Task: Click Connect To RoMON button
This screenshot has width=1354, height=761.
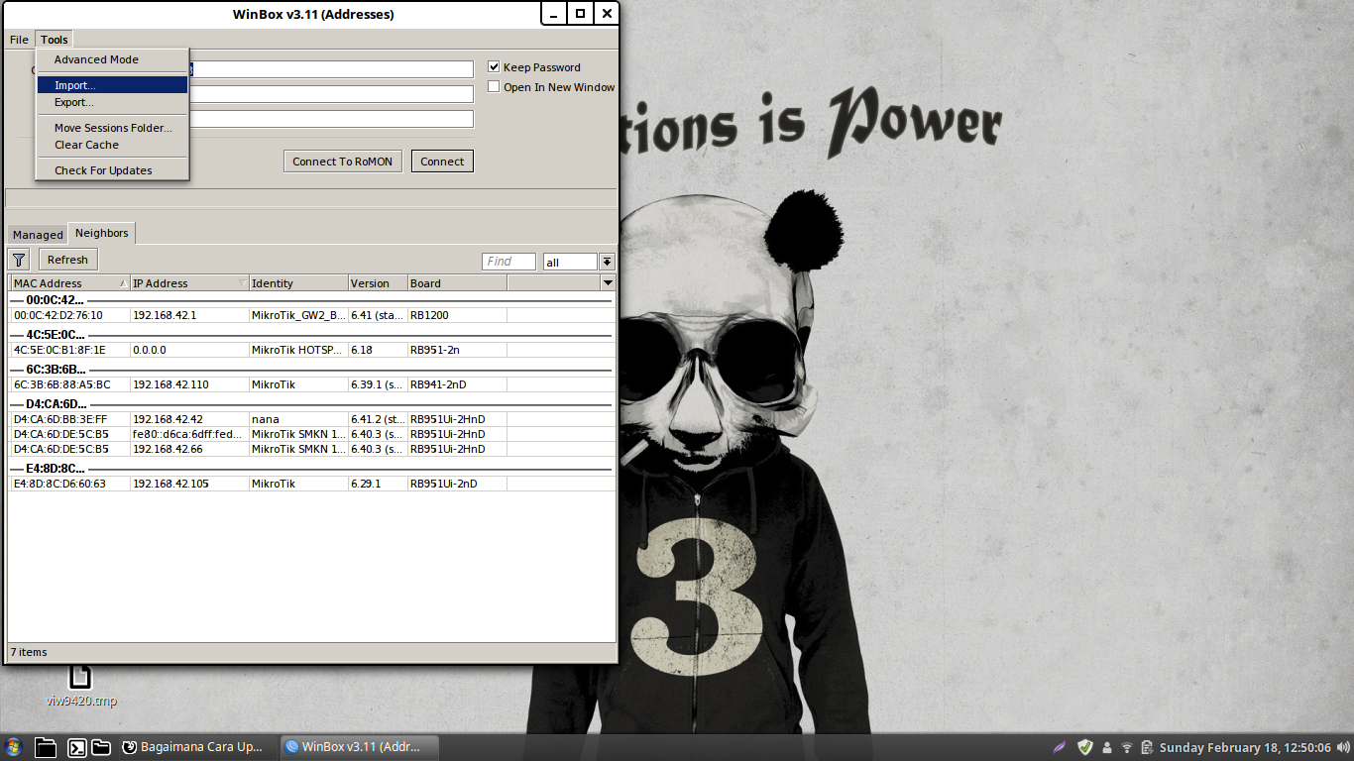Action: [343, 162]
